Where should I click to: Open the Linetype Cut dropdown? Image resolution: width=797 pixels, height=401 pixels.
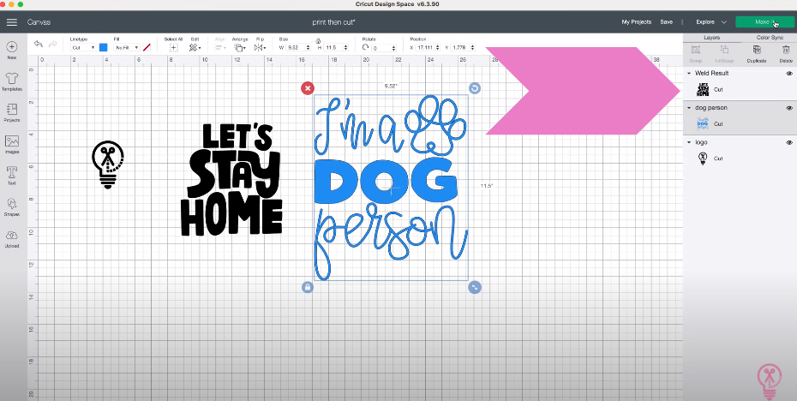click(x=83, y=47)
